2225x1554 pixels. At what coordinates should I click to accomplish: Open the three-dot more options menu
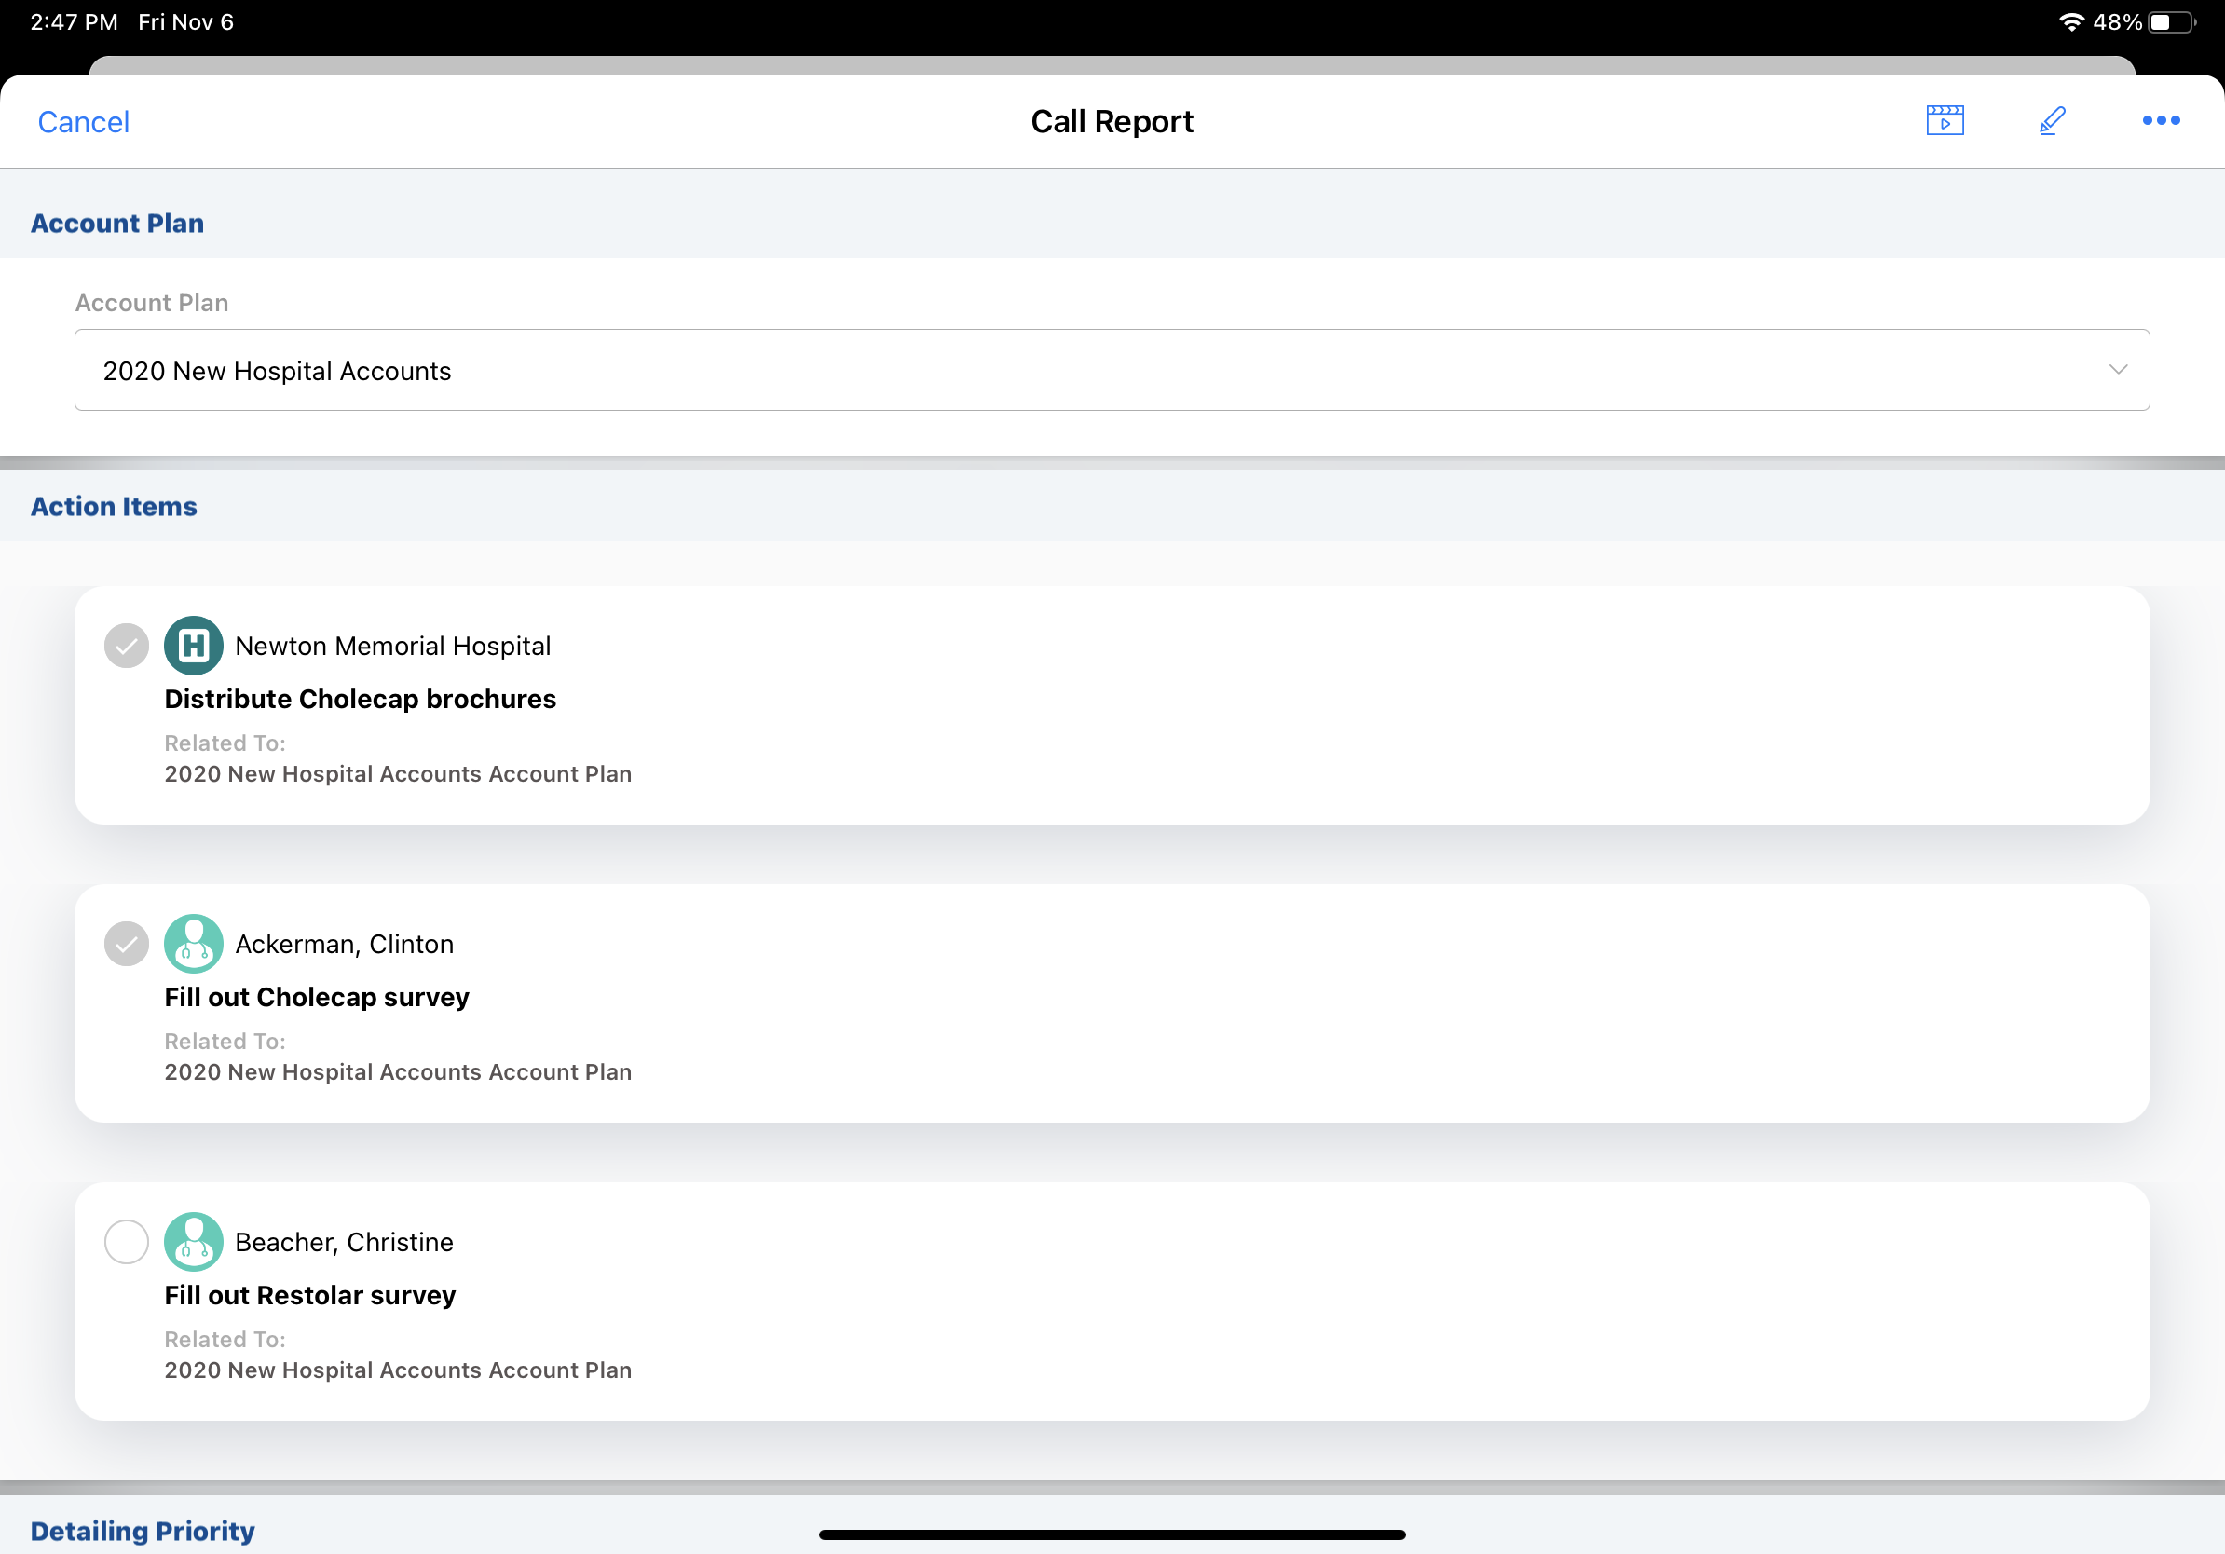point(2160,121)
